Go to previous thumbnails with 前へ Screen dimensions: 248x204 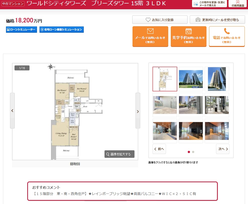[159, 149]
